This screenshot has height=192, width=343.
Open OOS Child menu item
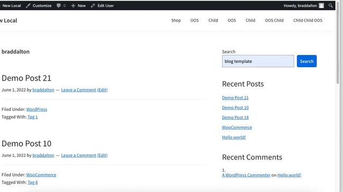click(274, 20)
